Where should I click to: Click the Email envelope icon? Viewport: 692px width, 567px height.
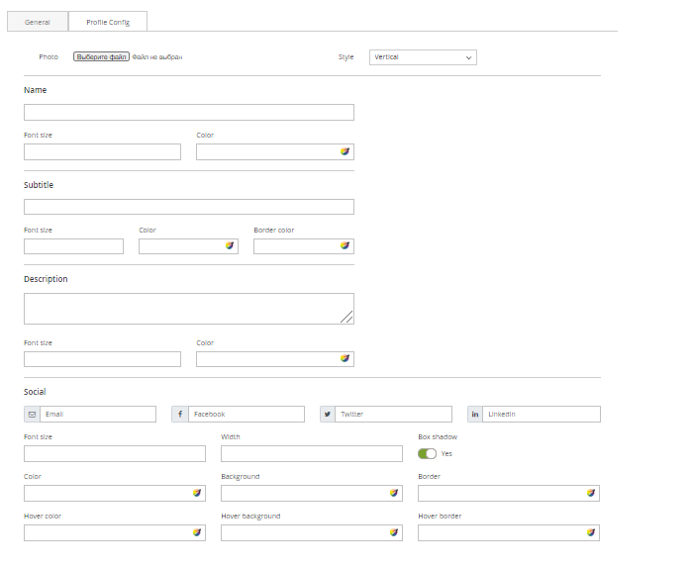(x=32, y=415)
